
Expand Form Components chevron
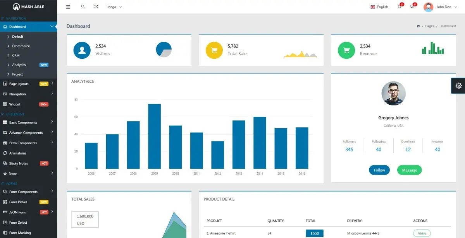(x=52, y=191)
